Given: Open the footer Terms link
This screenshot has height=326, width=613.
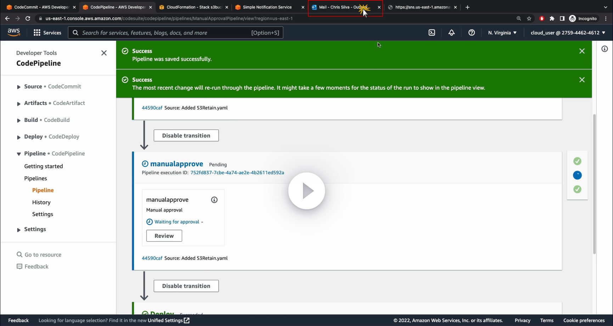Looking at the screenshot, I should [x=547, y=320].
